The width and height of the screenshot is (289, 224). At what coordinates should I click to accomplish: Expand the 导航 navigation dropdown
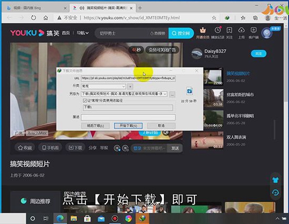coord(83,33)
